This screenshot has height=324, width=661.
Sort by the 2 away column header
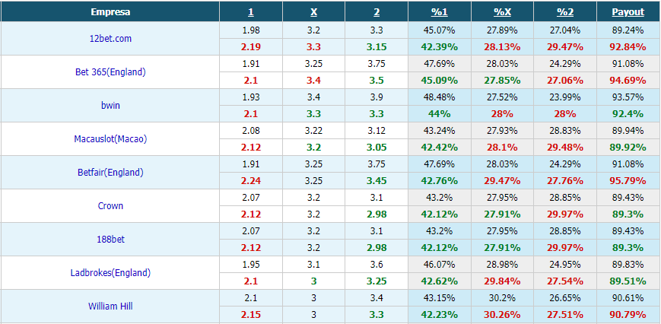(x=377, y=12)
